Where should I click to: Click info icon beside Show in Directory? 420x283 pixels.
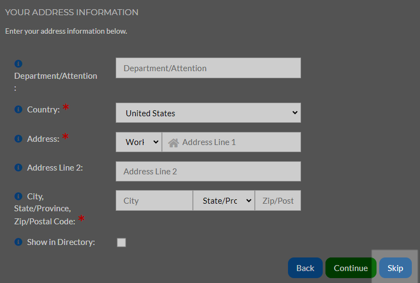pyautogui.click(x=18, y=242)
